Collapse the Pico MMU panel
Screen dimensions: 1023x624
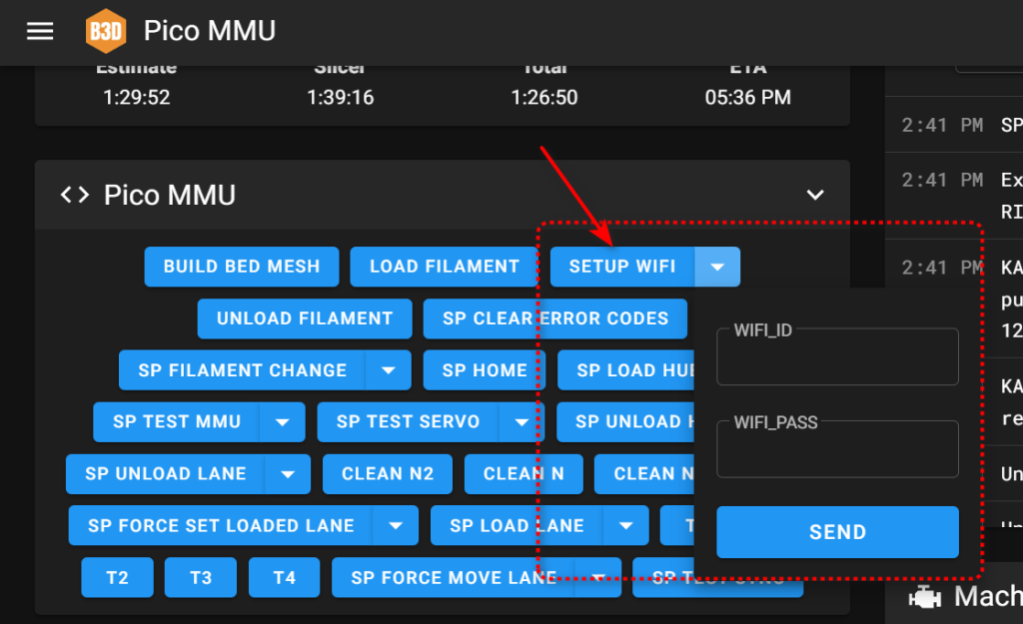click(815, 195)
